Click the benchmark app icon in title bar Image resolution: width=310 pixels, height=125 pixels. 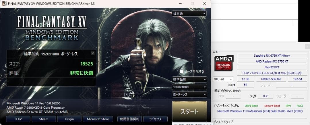(x=4, y=3)
